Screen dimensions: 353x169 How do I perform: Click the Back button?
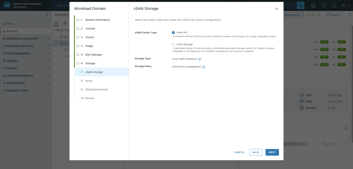point(256,152)
